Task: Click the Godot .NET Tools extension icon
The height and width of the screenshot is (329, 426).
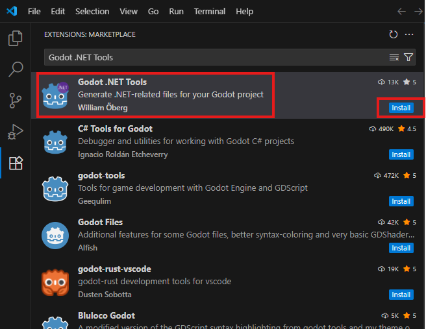Action: click(x=55, y=95)
